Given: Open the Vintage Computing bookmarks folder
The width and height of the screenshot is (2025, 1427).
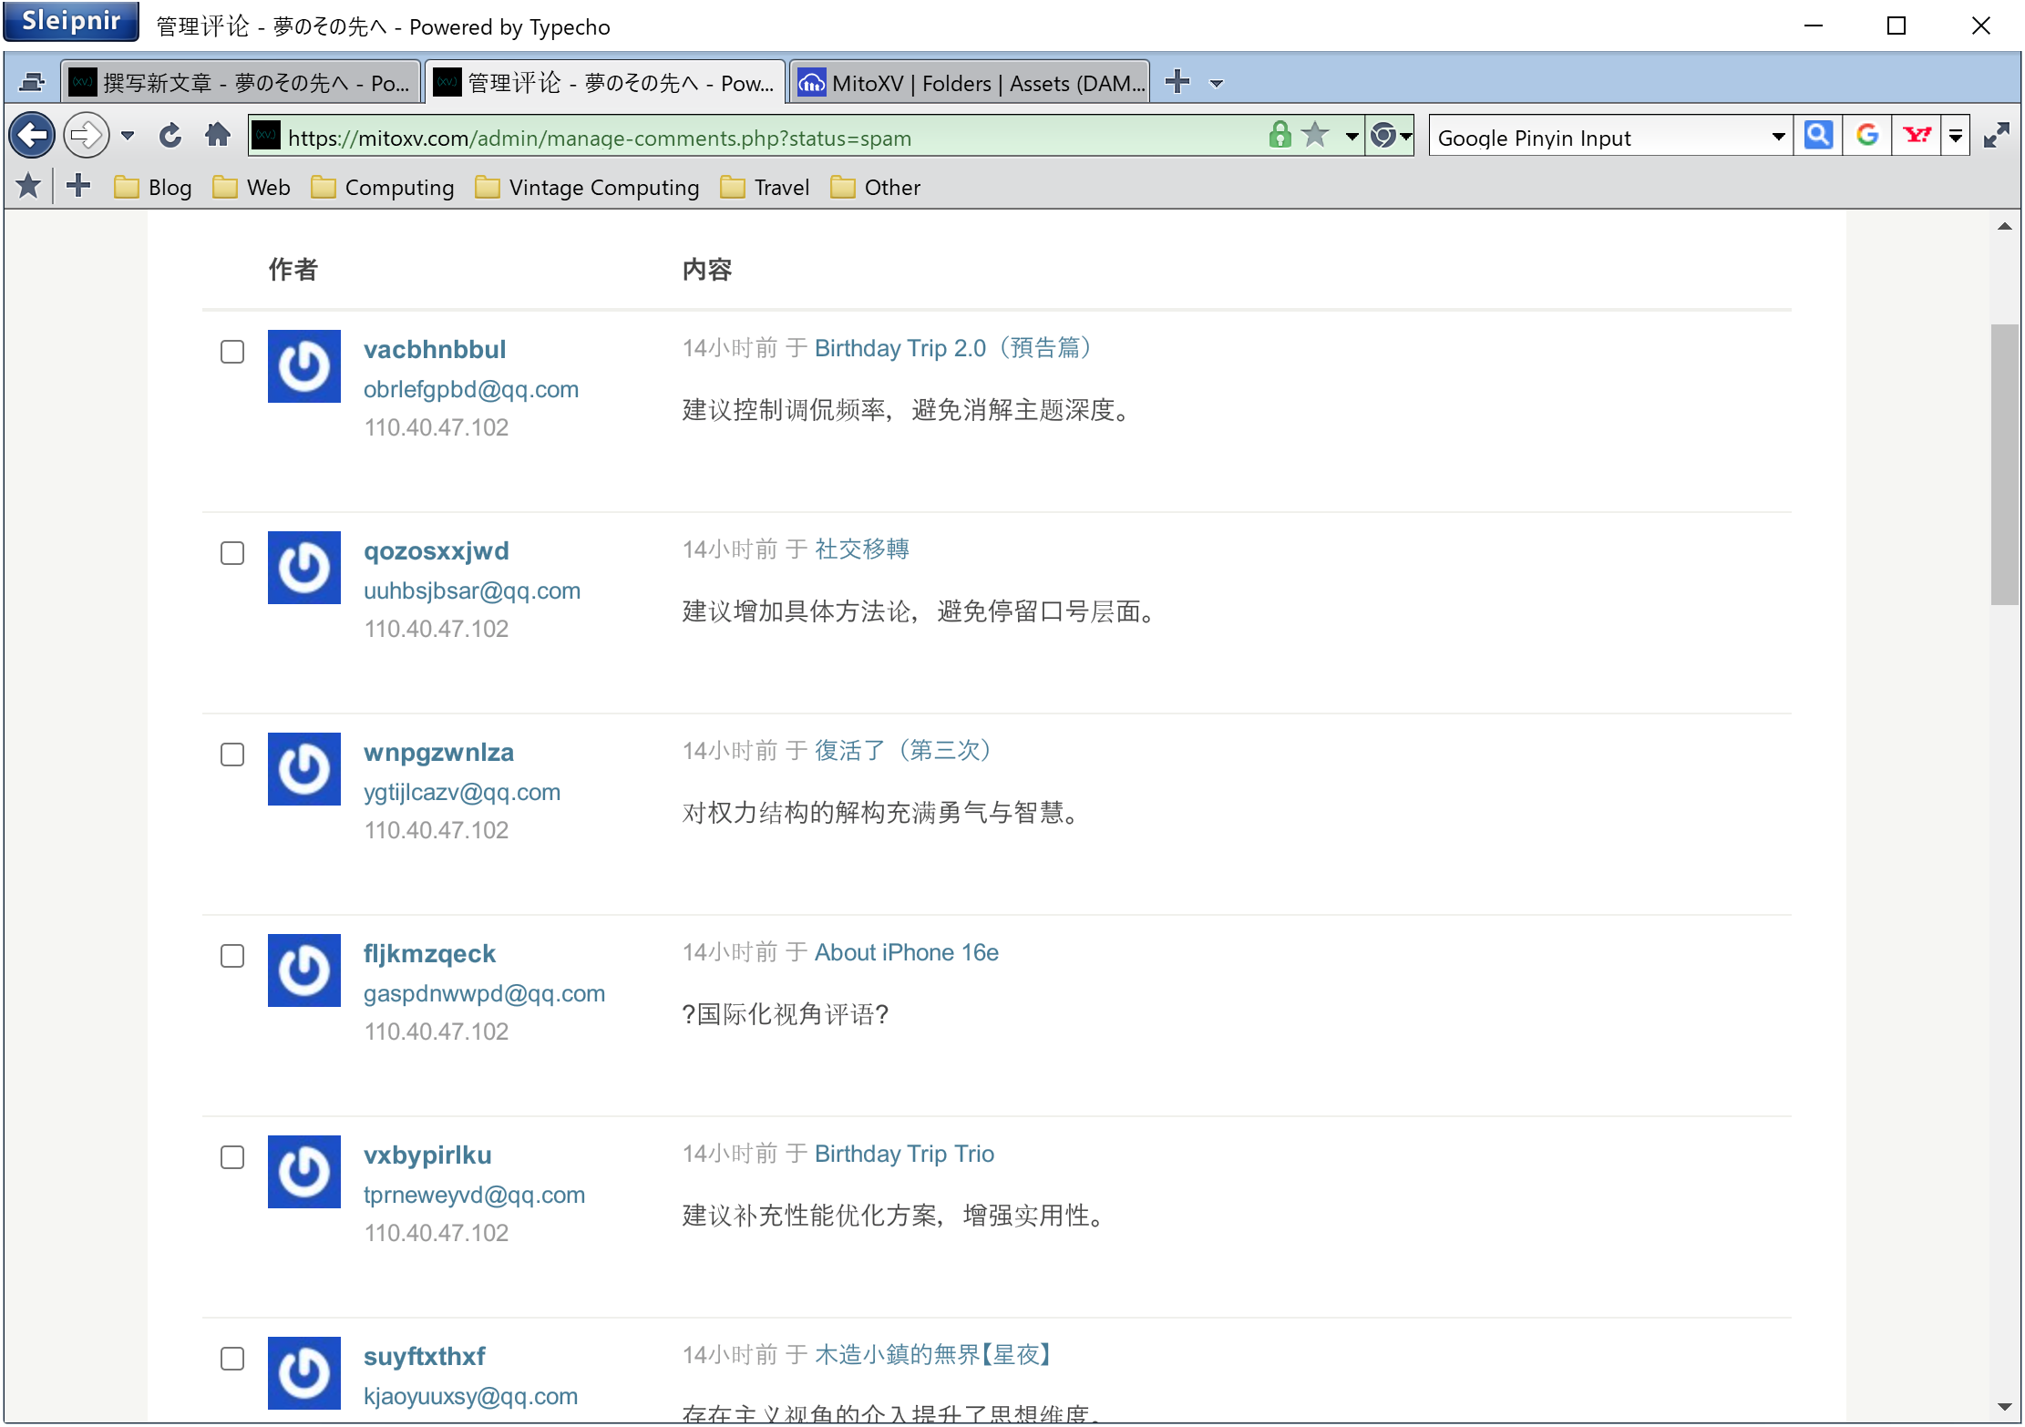Looking at the screenshot, I should point(588,187).
